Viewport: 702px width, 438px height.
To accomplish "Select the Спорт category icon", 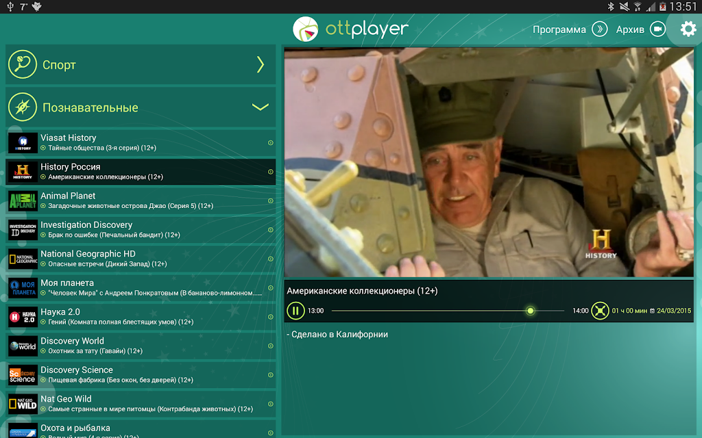I will pyautogui.click(x=23, y=64).
